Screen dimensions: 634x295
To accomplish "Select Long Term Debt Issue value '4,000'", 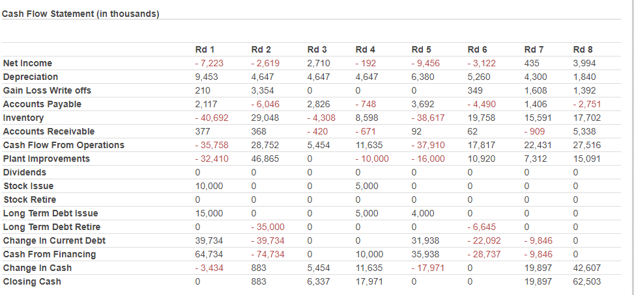I will click(423, 213).
